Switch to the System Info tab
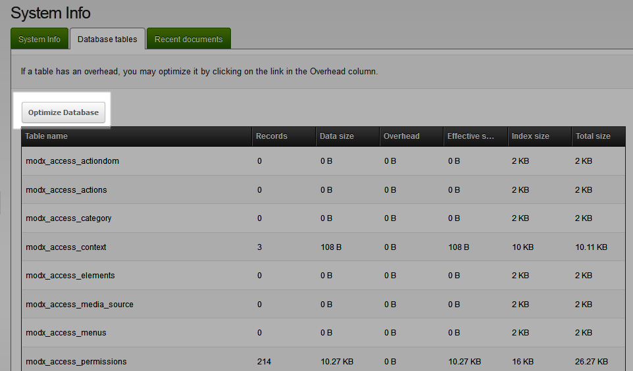Viewport: 633px width, 371px height. [x=39, y=39]
